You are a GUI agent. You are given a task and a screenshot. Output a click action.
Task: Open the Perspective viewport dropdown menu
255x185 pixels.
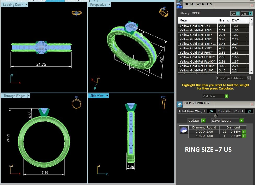109,5
